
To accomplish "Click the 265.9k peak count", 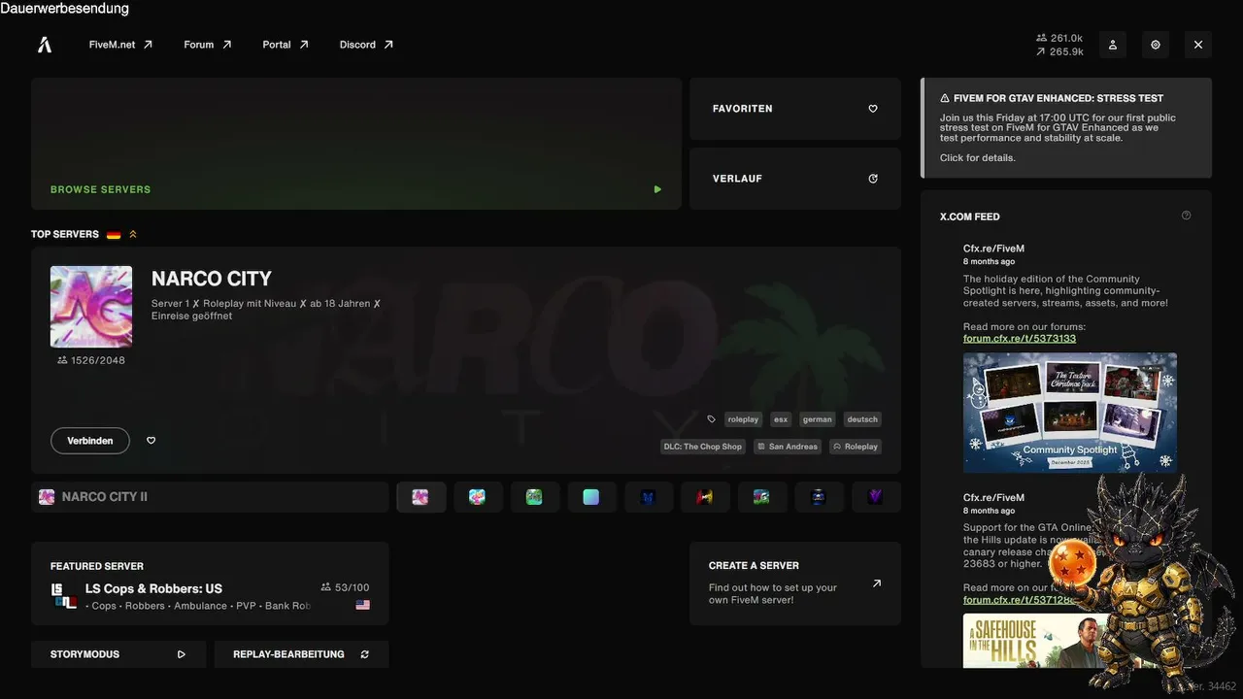I will 1059,51.
